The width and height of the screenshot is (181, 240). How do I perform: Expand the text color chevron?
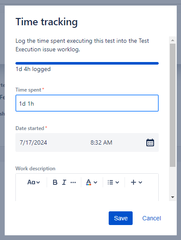pyautogui.click(x=95, y=182)
